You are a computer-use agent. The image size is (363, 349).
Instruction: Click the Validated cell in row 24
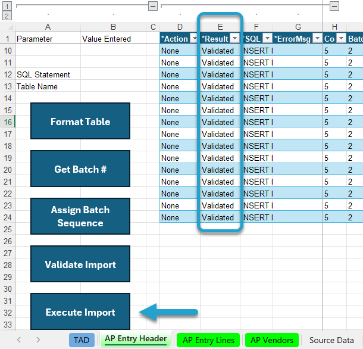pyautogui.click(x=220, y=217)
